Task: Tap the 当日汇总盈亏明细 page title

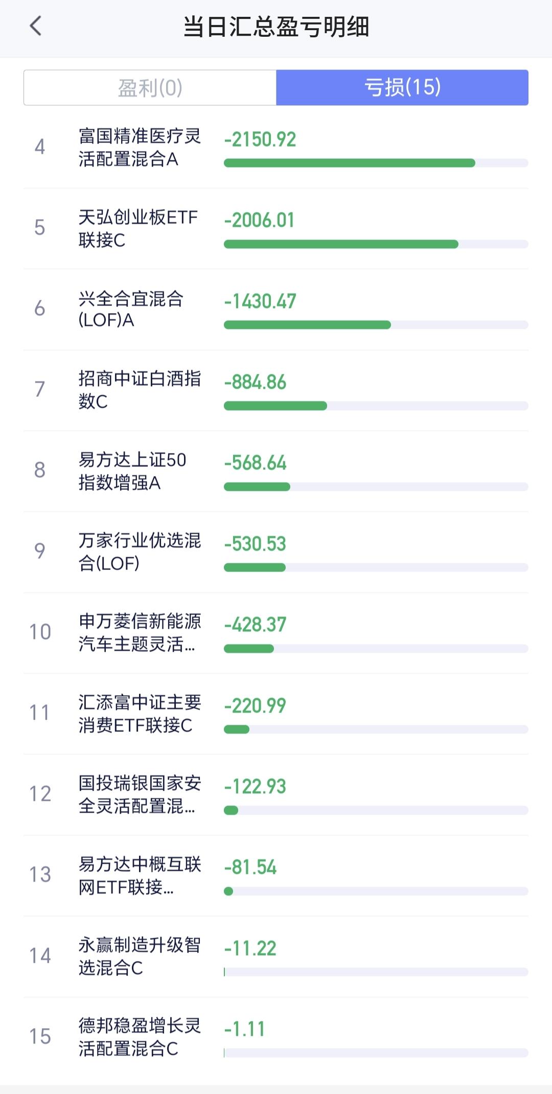Action: click(276, 27)
